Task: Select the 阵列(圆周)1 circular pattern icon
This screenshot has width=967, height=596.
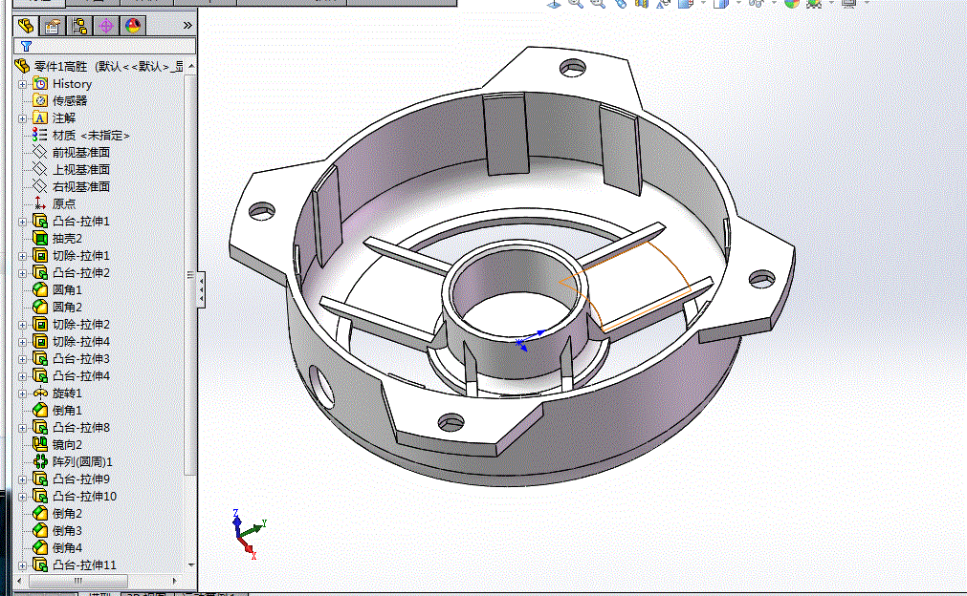Action: click(x=40, y=461)
